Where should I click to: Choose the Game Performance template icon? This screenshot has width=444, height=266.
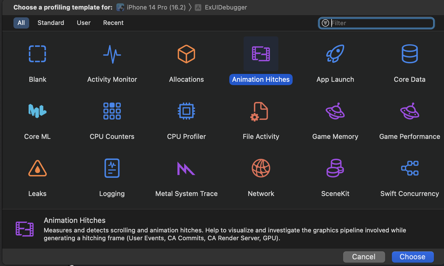point(410,111)
